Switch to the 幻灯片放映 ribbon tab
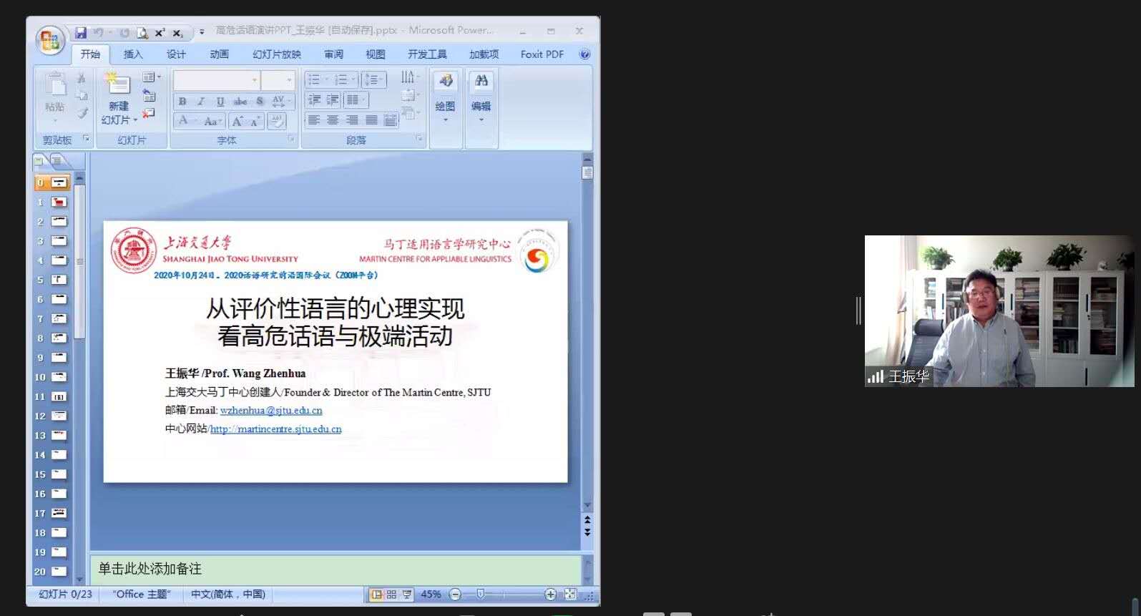Viewport: 1141px width, 616px height. [276, 54]
